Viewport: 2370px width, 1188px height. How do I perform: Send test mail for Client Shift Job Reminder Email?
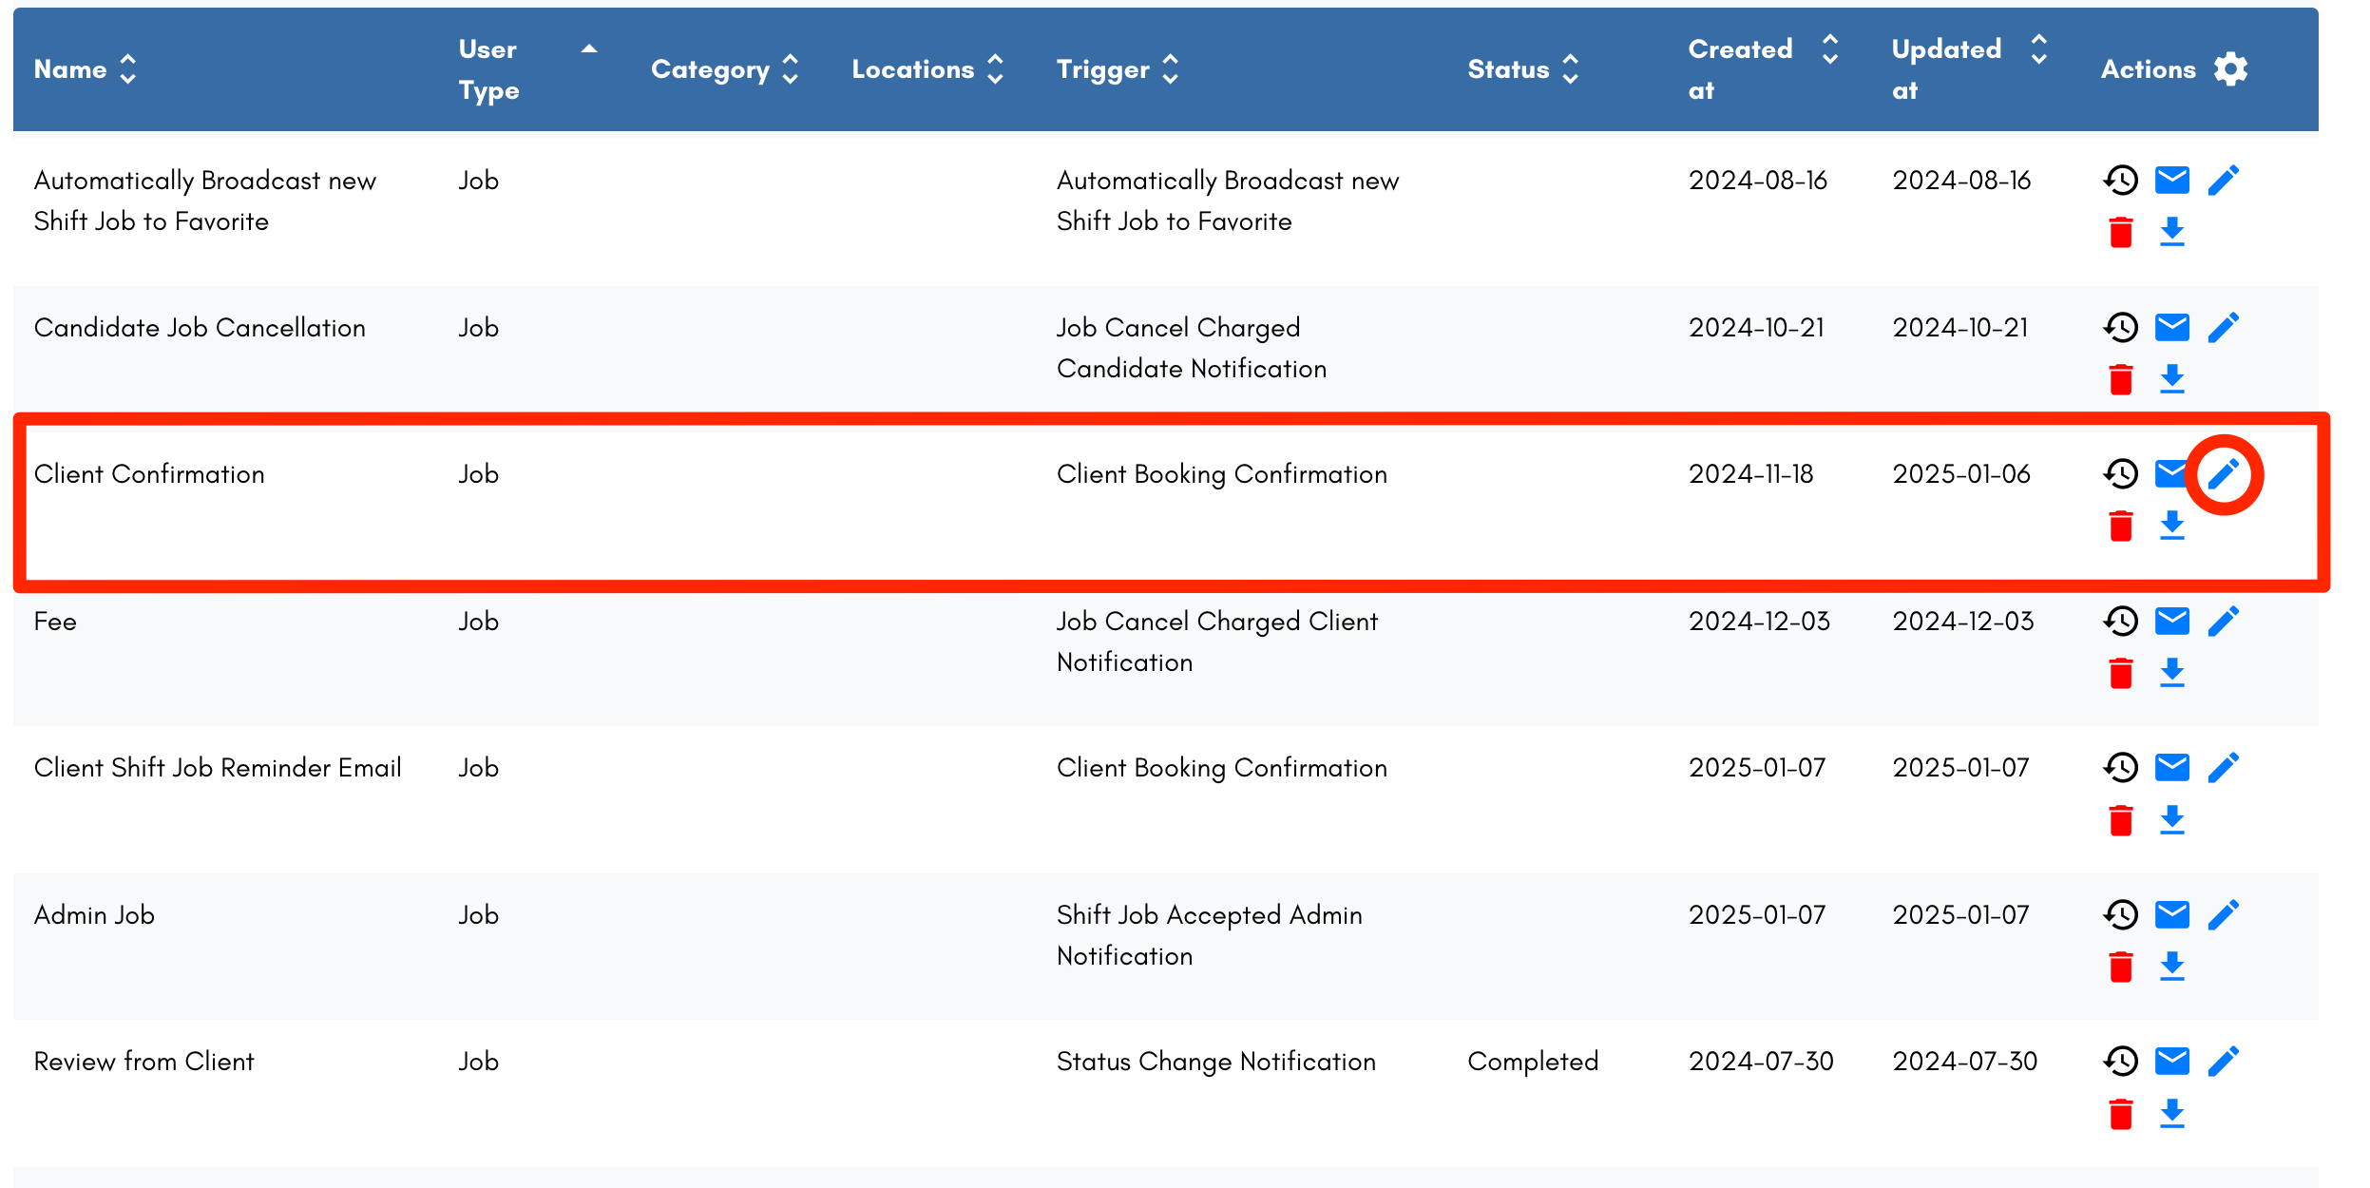tap(2172, 767)
